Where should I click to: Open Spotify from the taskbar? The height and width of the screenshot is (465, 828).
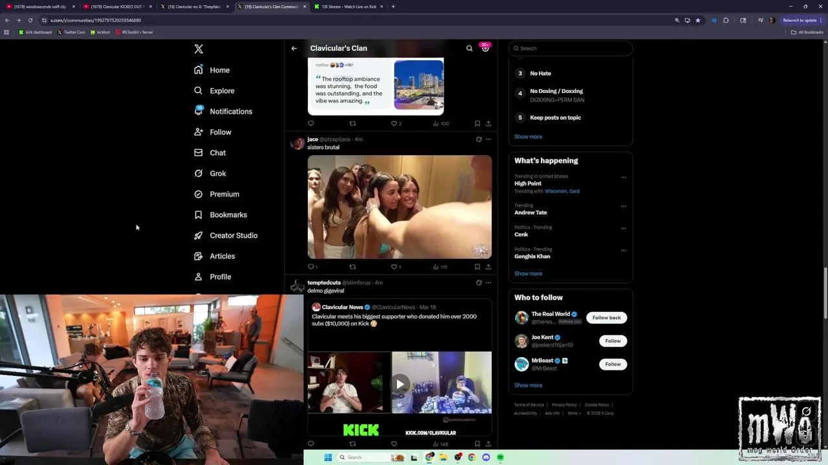click(x=500, y=457)
